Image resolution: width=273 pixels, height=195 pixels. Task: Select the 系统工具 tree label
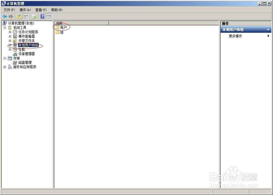pos(20,28)
